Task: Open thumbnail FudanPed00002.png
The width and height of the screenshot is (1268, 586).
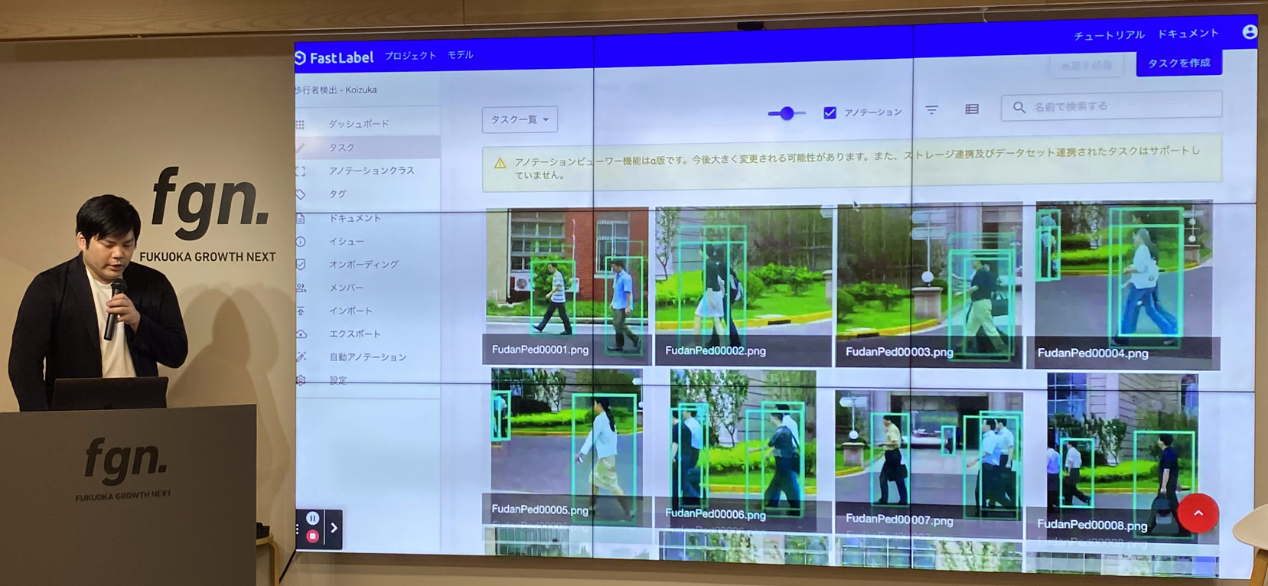Action: [x=743, y=285]
